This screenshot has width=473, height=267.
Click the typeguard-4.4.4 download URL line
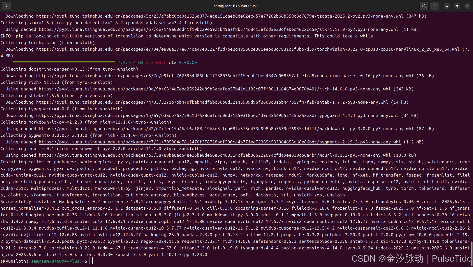(212, 115)
